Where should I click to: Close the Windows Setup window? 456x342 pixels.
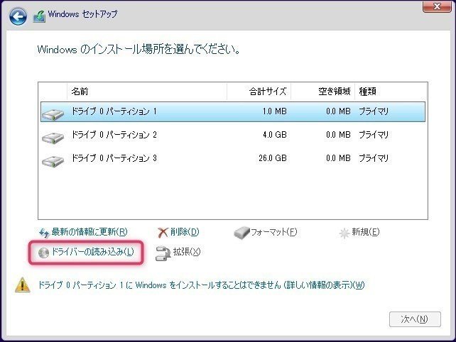[x=437, y=6]
